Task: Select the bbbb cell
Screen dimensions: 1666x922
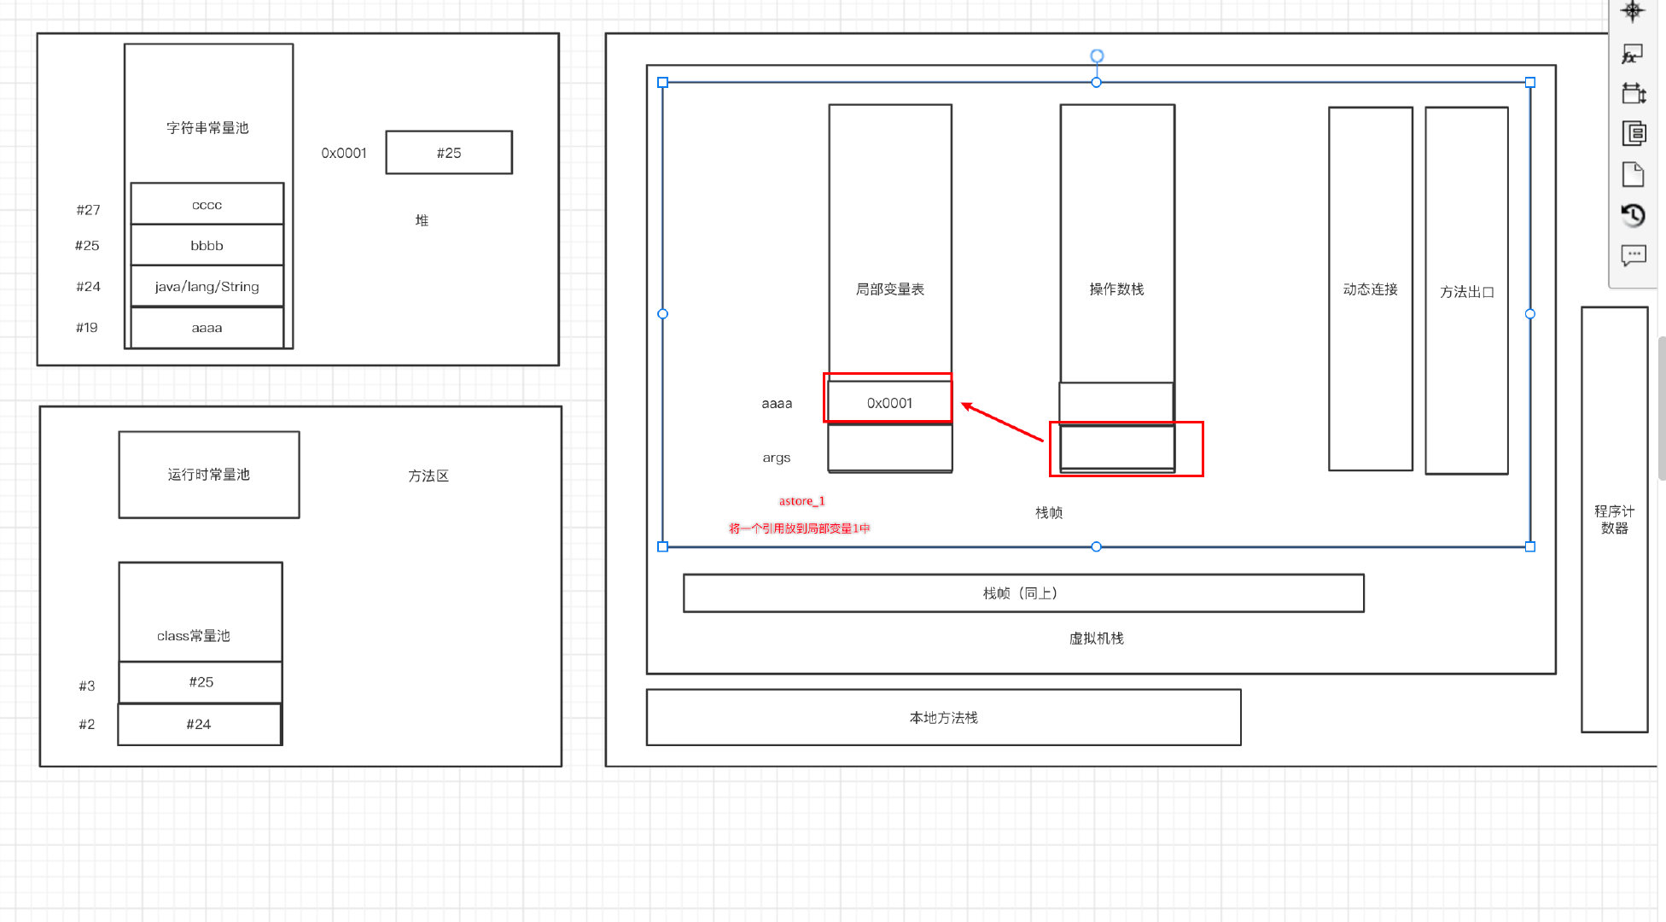Action: (x=207, y=245)
